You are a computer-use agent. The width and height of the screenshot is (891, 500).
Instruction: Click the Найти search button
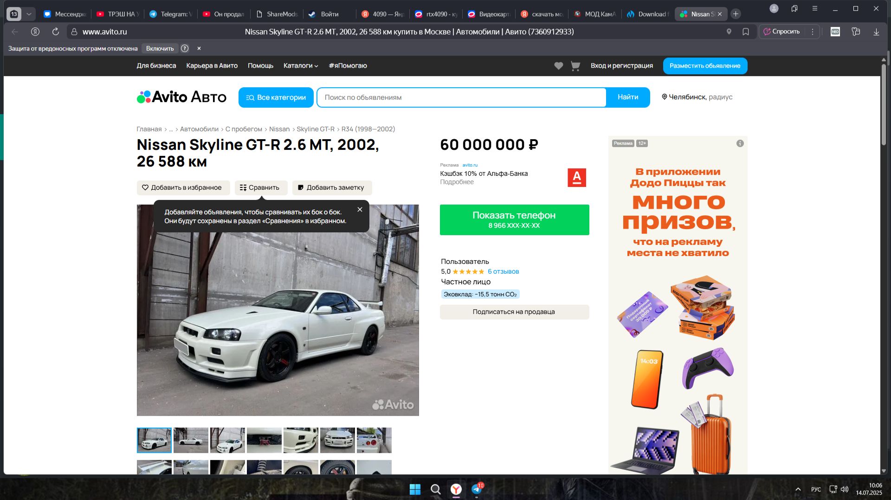point(628,97)
